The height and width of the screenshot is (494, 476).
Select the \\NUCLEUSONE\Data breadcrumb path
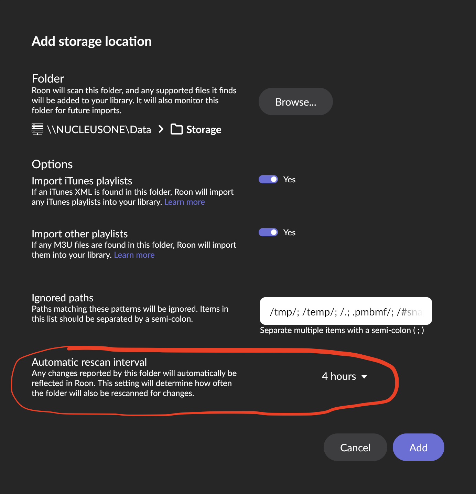point(99,129)
